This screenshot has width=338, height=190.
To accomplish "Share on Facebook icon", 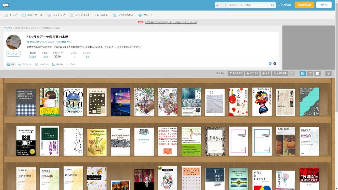I will (275, 64).
